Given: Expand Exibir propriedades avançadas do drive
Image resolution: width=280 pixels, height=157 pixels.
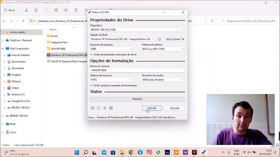Looking at the screenshot, I should (113, 55).
